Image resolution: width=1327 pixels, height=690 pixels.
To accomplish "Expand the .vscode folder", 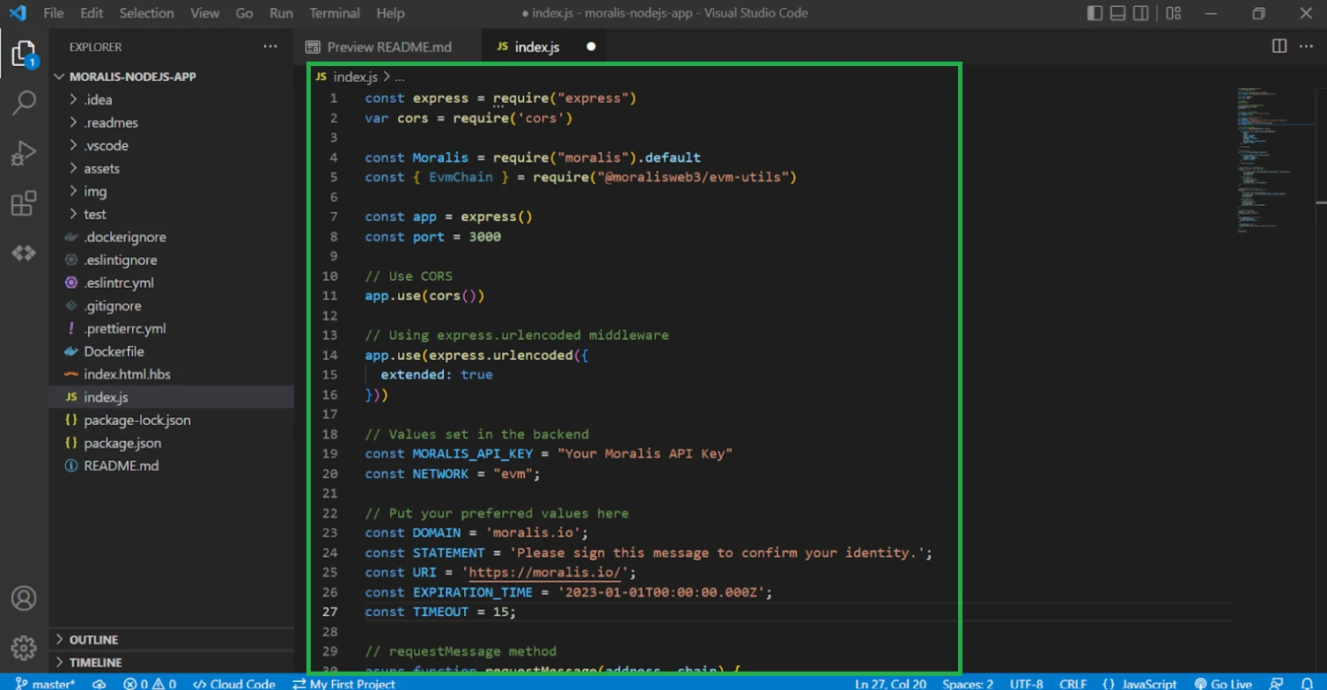I will 106,145.
